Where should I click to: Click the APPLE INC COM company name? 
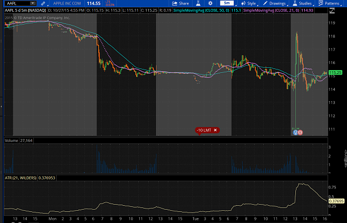point(67,3)
